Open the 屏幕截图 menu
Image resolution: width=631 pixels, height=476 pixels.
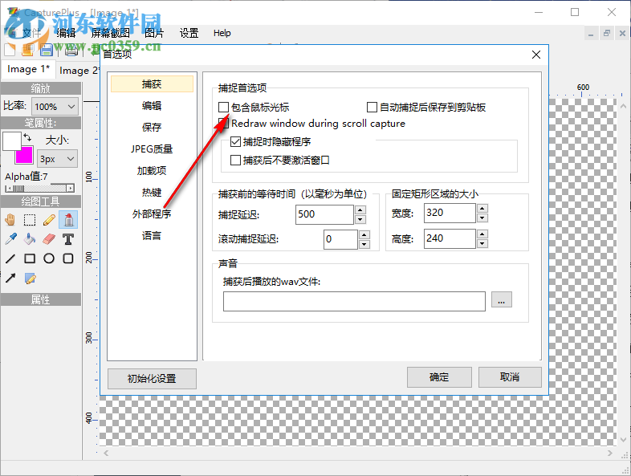point(111,33)
